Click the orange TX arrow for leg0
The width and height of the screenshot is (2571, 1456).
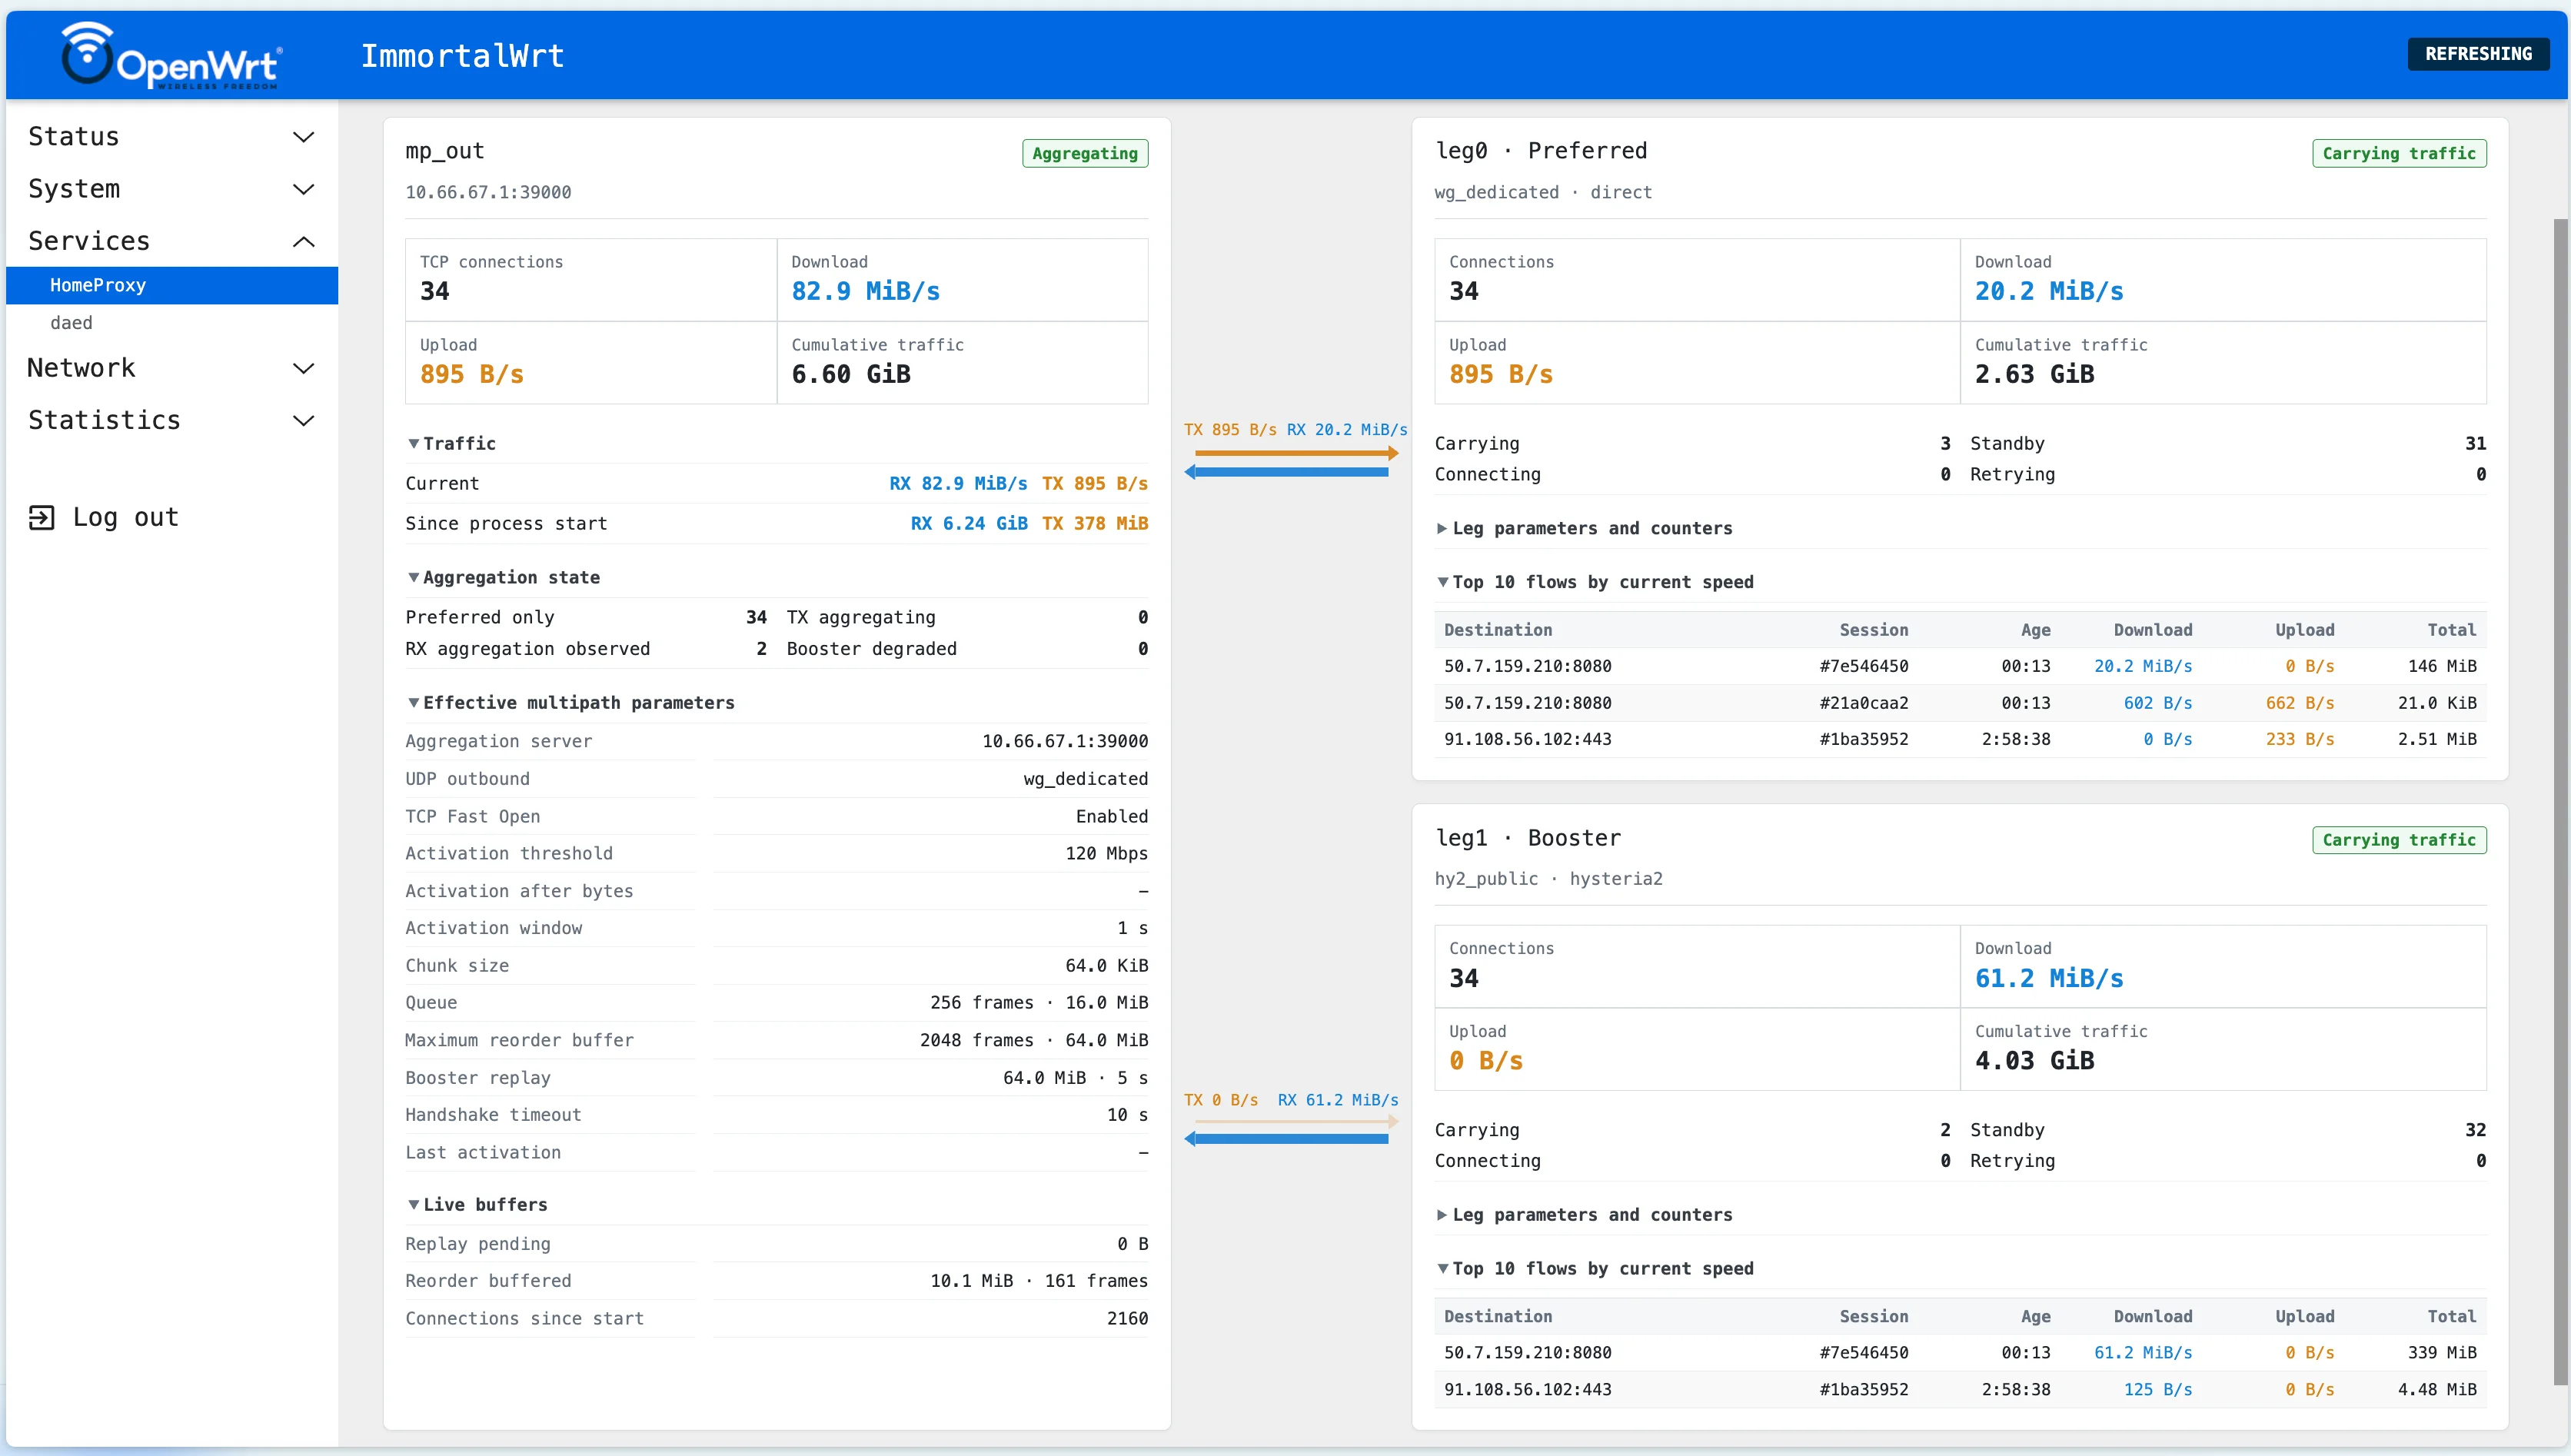pos(1295,453)
